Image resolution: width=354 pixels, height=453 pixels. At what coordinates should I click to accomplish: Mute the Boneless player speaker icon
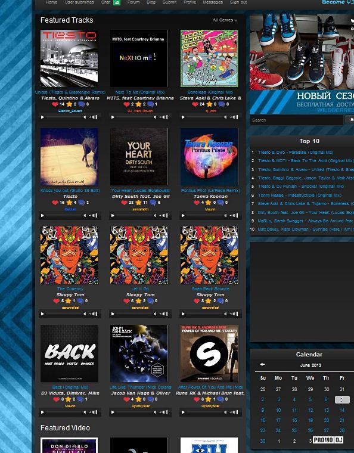tap(225, 117)
